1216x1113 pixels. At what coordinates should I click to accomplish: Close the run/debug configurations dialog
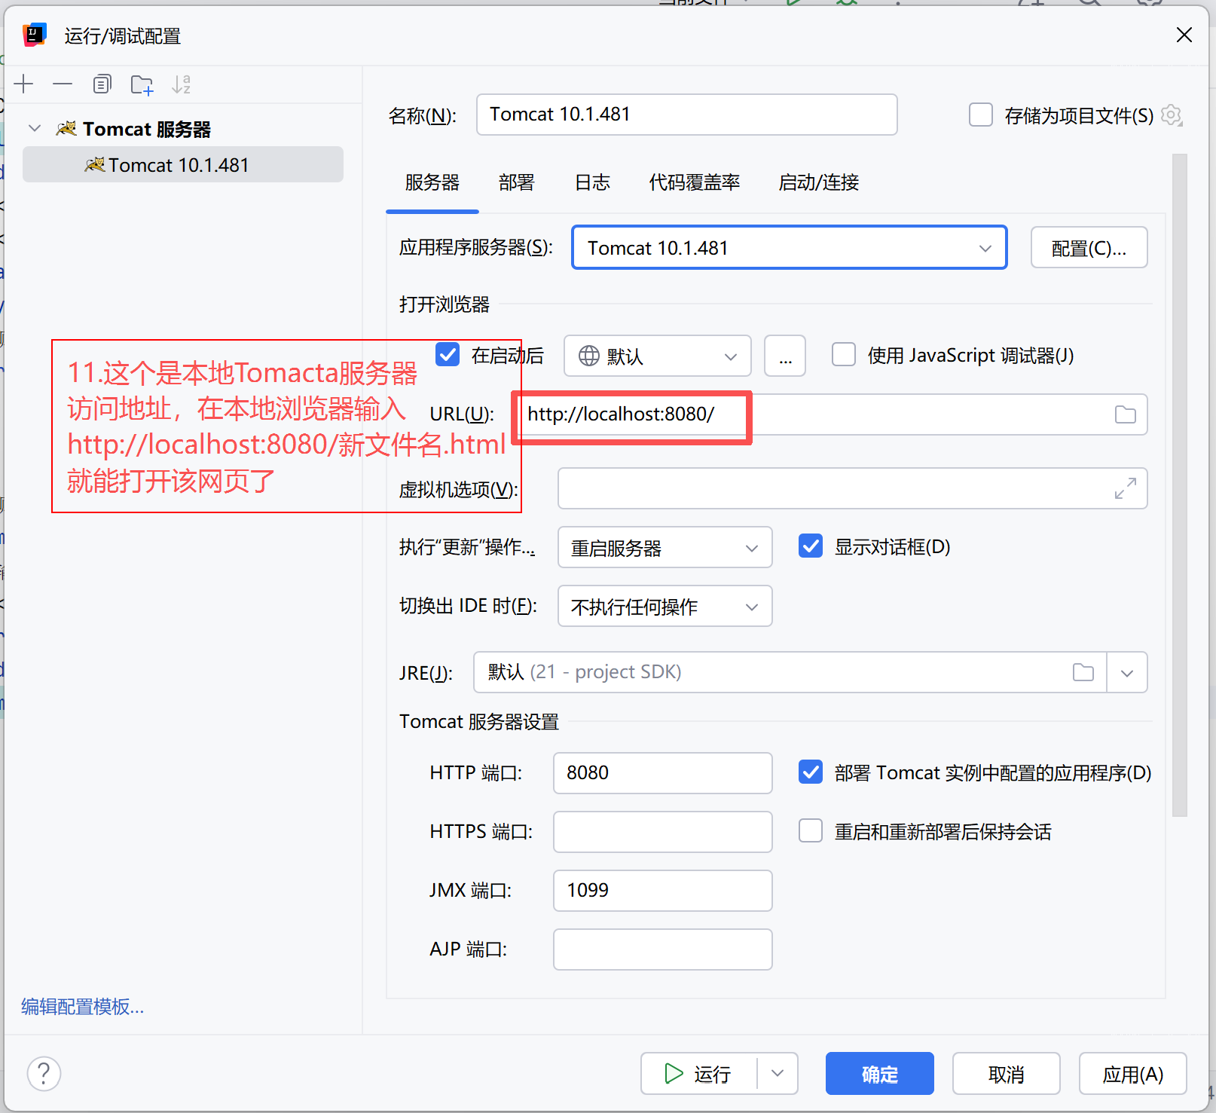(x=1184, y=35)
